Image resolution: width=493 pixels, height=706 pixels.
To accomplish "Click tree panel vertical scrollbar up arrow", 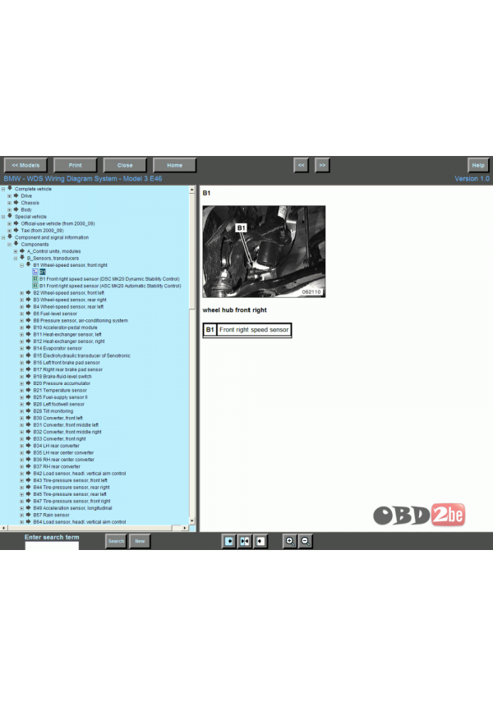I will pos(192,189).
